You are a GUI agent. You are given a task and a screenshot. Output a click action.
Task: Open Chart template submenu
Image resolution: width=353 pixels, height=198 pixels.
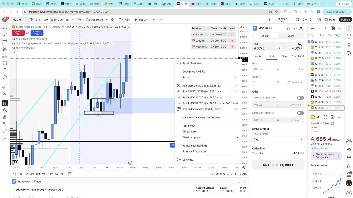point(208,137)
